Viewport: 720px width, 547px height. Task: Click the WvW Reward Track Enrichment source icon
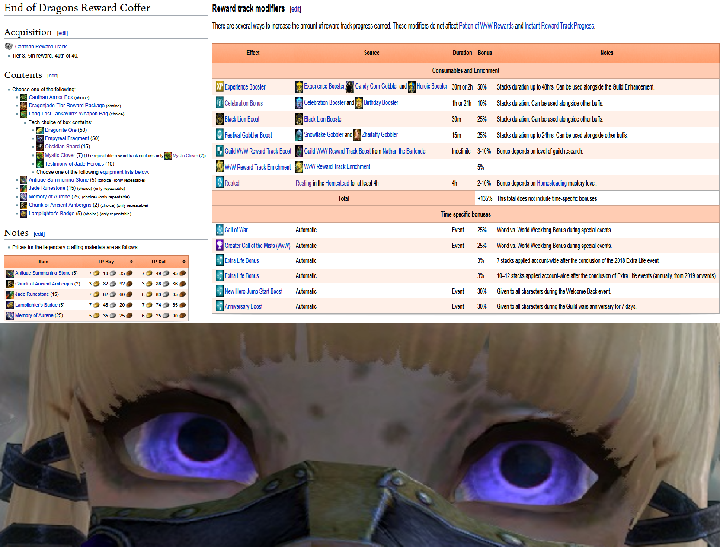(x=299, y=167)
